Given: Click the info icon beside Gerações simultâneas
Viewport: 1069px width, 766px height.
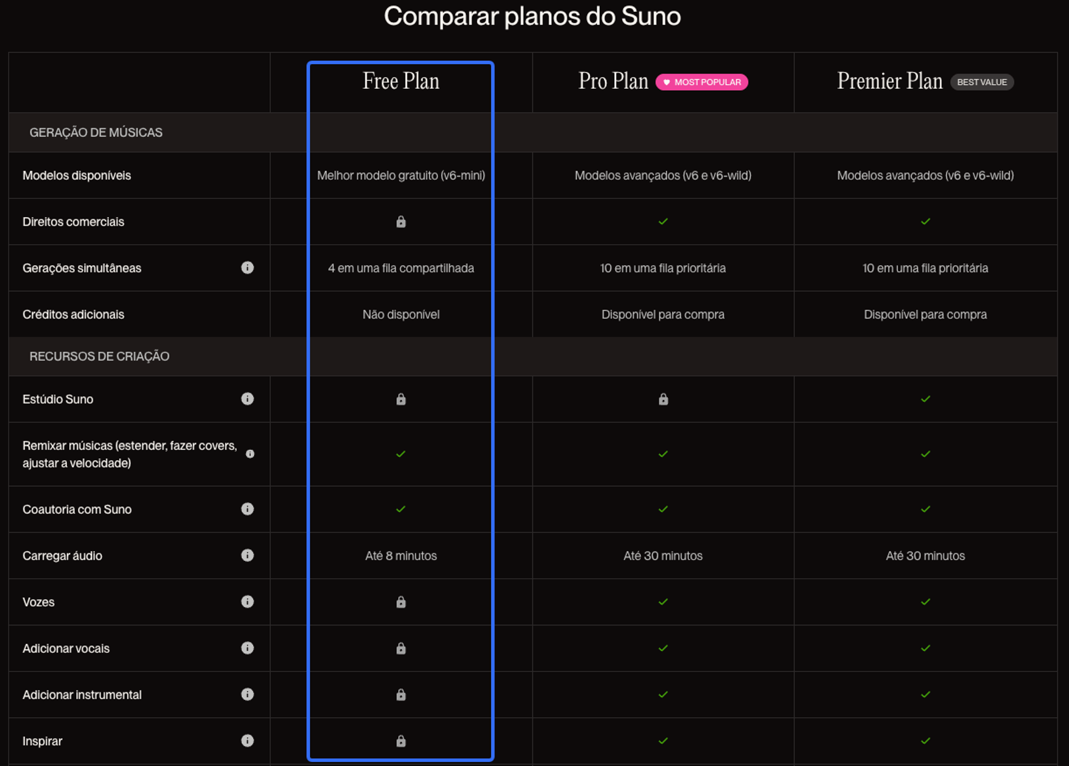Looking at the screenshot, I should point(247,268).
